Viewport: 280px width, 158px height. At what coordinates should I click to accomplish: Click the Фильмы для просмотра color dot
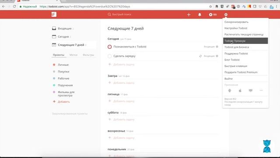54,92
